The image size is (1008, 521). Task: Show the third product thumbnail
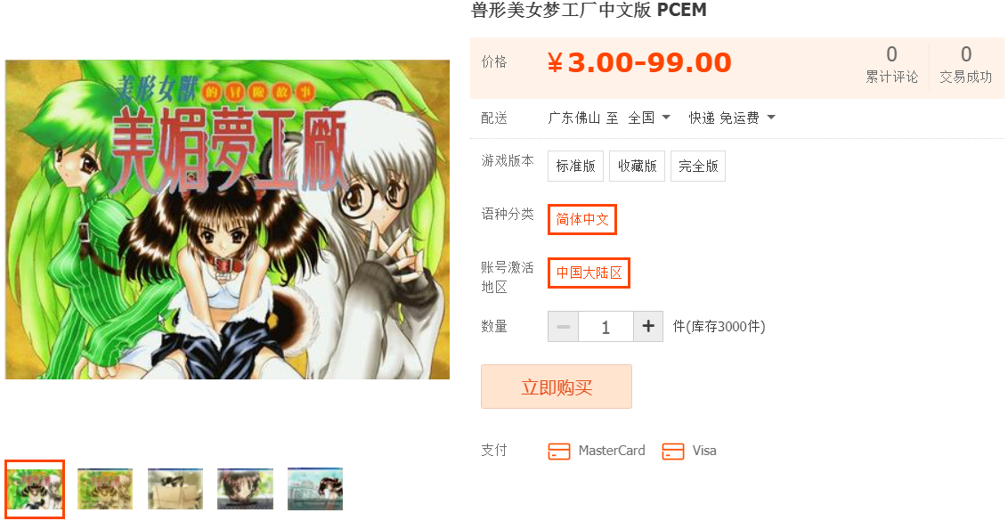175,489
